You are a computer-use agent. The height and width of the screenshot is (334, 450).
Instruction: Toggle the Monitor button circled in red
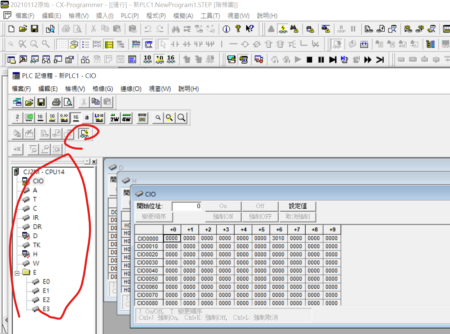coord(84,134)
